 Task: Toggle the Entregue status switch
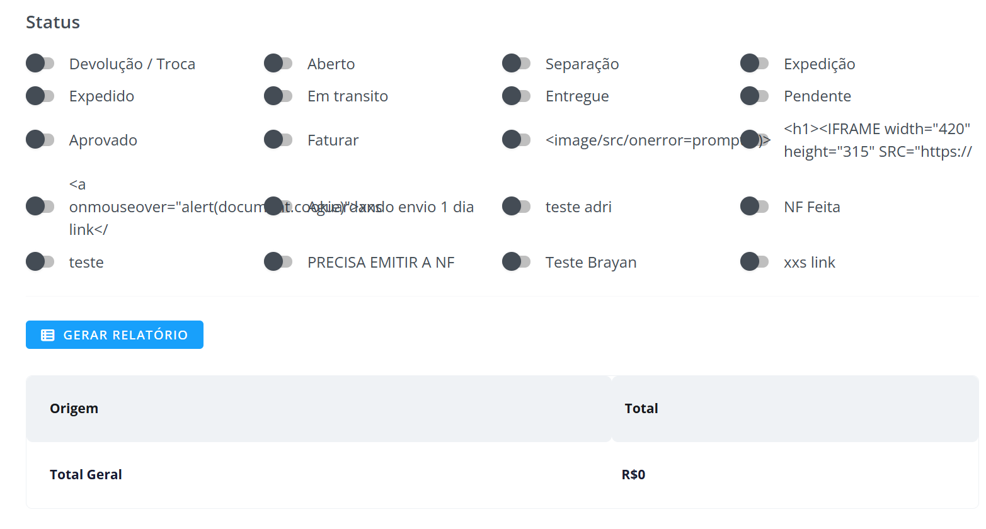pos(517,96)
